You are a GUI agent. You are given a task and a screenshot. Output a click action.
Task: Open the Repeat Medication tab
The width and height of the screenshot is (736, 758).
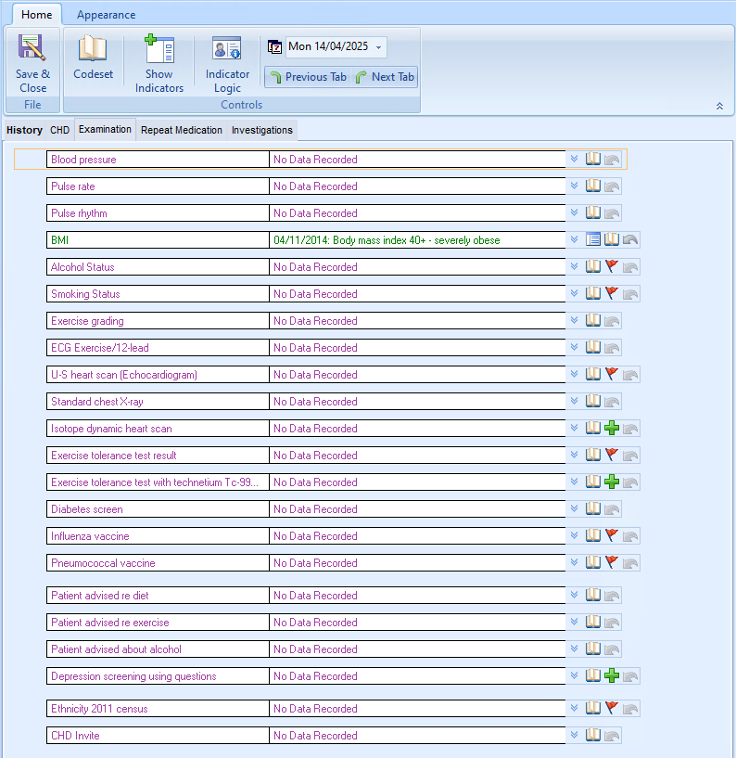click(182, 130)
